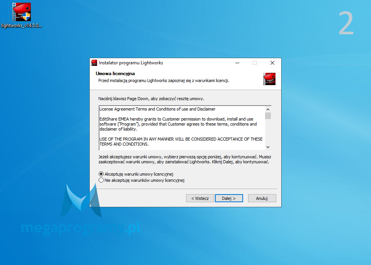Image resolution: width=371 pixels, height=265 pixels.
Task: Minimize the Lightworks installer window
Action: click(237, 63)
